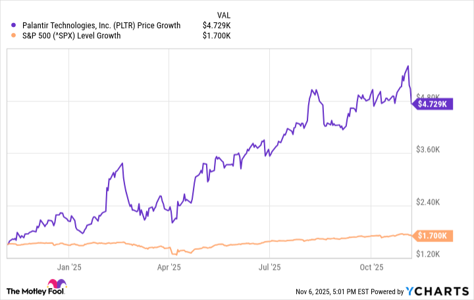Click the YCharts logo

pyautogui.click(x=437, y=291)
